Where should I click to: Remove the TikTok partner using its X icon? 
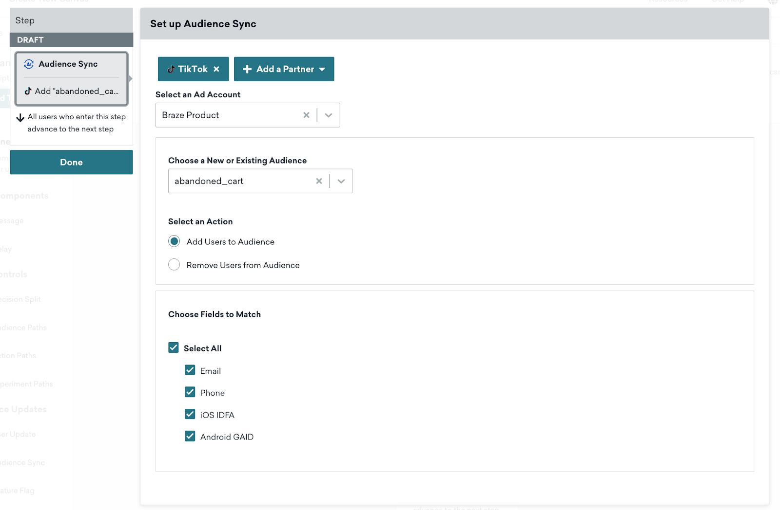(x=216, y=69)
